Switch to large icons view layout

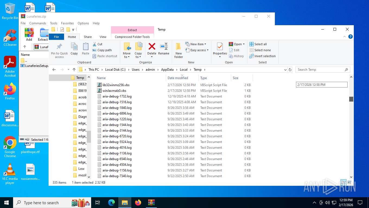click(x=349, y=182)
